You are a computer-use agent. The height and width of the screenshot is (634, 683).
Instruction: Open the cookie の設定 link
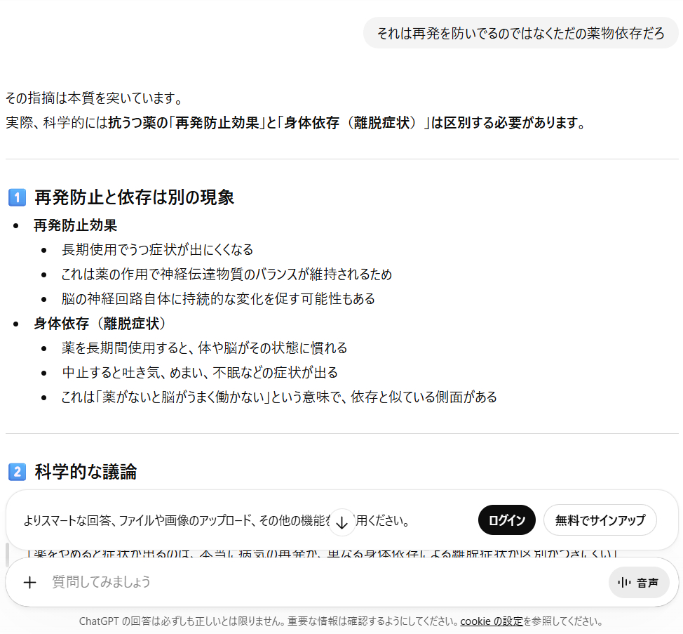(x=492, y=621)
